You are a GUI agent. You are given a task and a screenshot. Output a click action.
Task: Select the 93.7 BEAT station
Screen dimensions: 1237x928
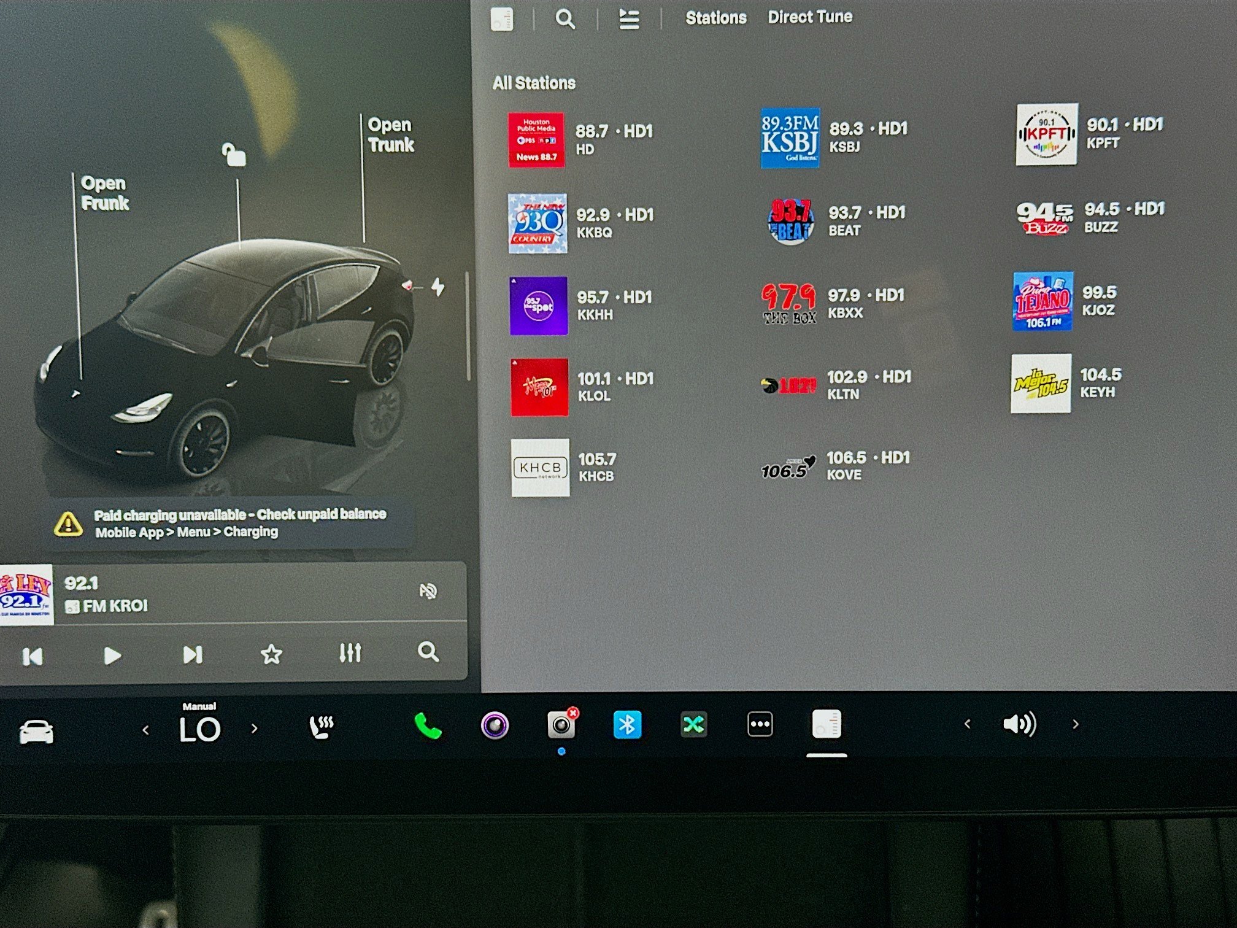(x=837, y=221)
